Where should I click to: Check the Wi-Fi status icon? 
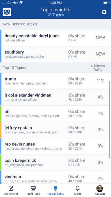point(21,3)
